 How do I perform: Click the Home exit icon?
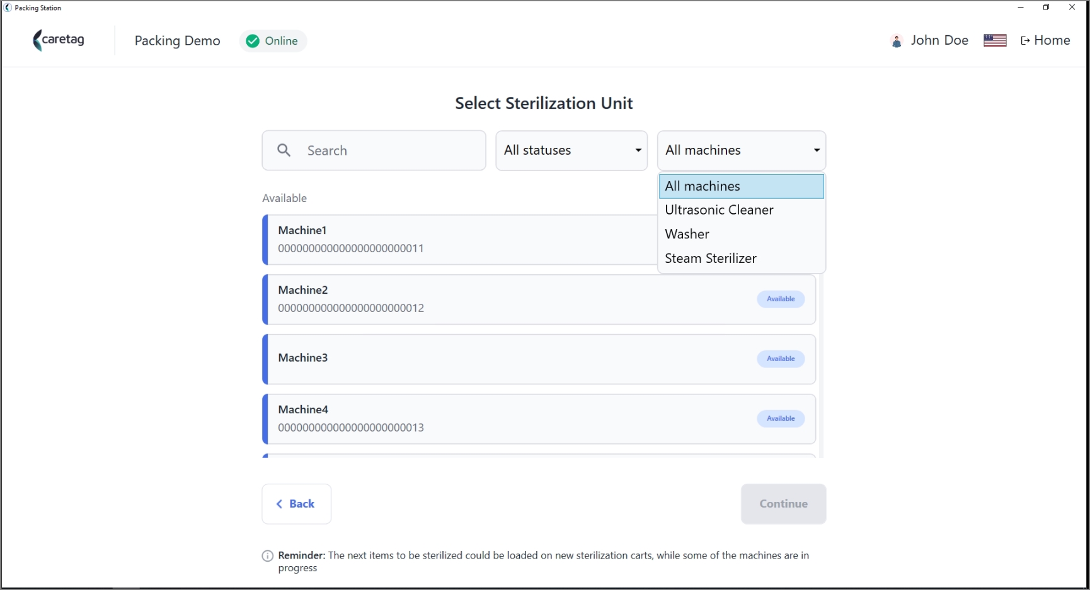[x=1025, y=41]
